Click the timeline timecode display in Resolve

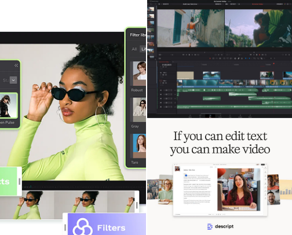[x=166, y=65]
